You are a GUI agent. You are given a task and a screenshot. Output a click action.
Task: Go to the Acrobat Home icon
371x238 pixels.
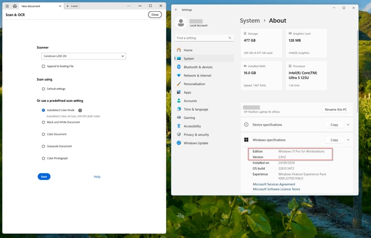point(14,6)
